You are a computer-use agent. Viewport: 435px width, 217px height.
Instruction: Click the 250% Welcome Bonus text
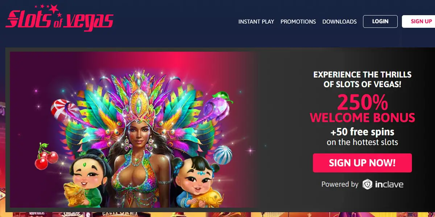pos(362,109)
